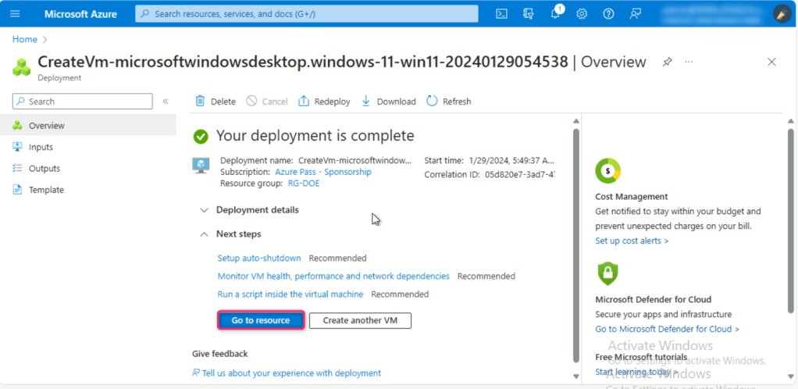The width and height of the screenshot is (798, 389).
Task: Click the Feedback icon in the header
Action: tap(636, 14)
